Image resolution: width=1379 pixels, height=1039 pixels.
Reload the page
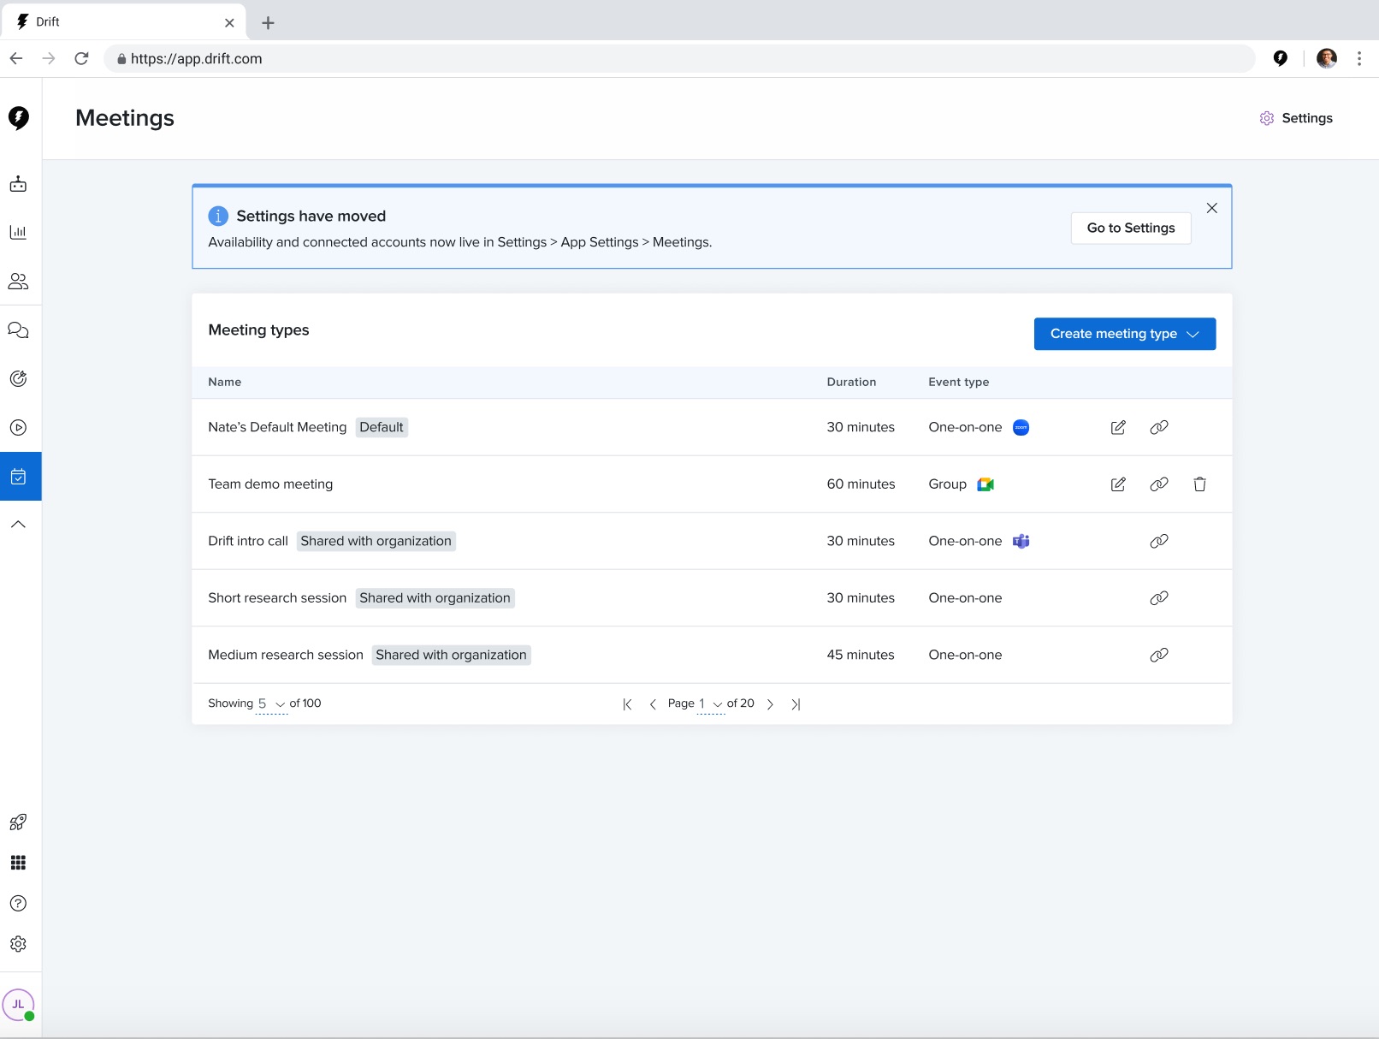pyautogui.click(x=81, y=59)
